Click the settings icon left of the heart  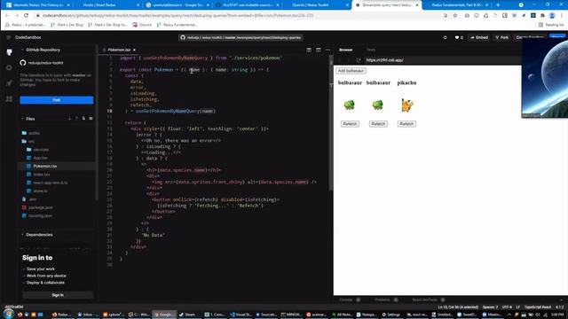[x=446, y=37]
